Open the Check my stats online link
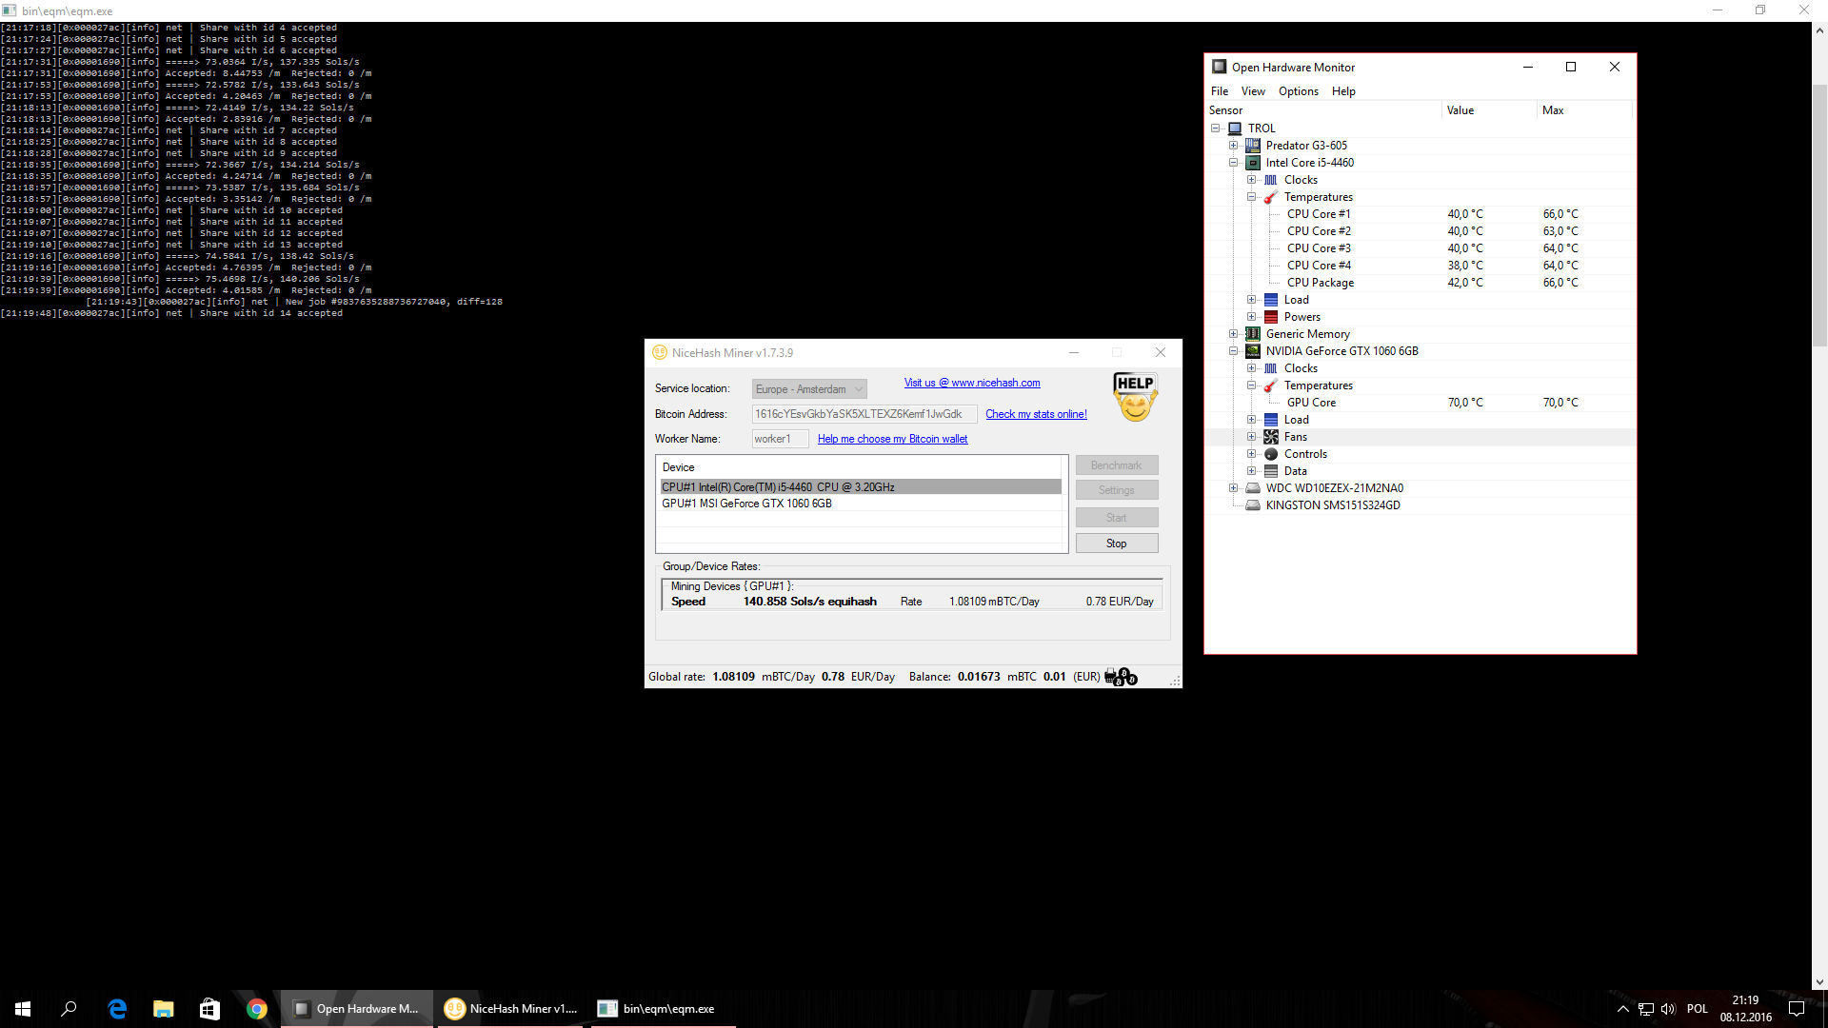Image resolution: width=1828 pixels, height=1028 pixels. coord(1036,414)
